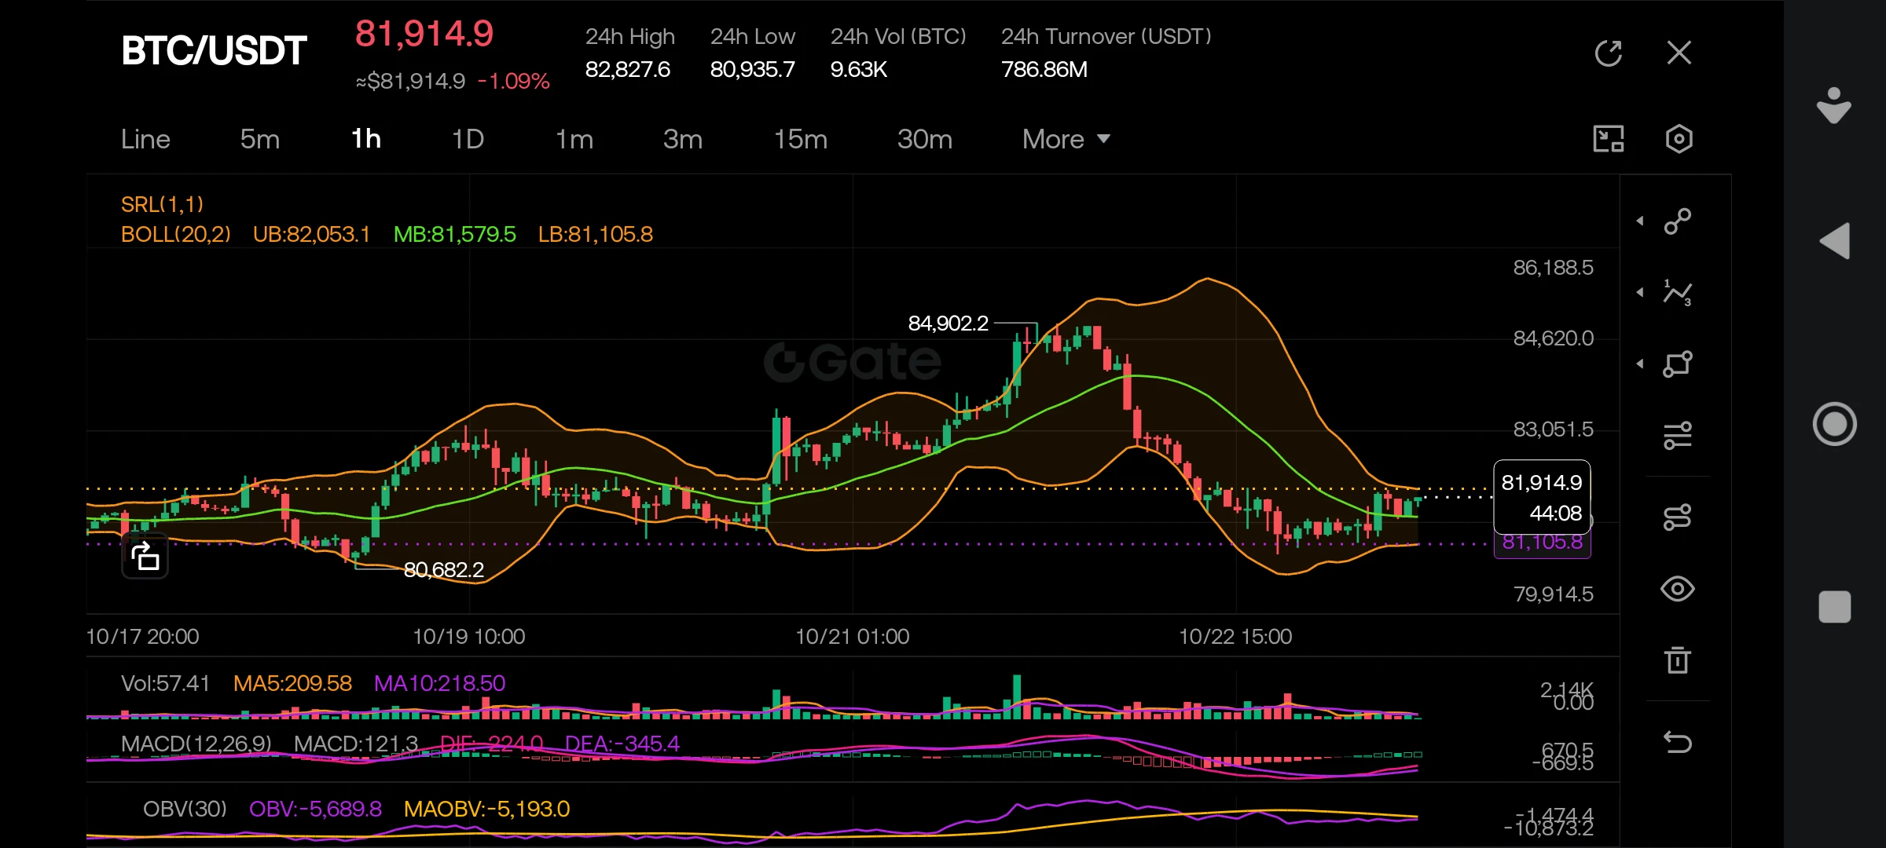This screenshot has width=1886, height=848.
Task: Select the 30m timeframe
Action: pyautogui.click(x=925, y=139)
